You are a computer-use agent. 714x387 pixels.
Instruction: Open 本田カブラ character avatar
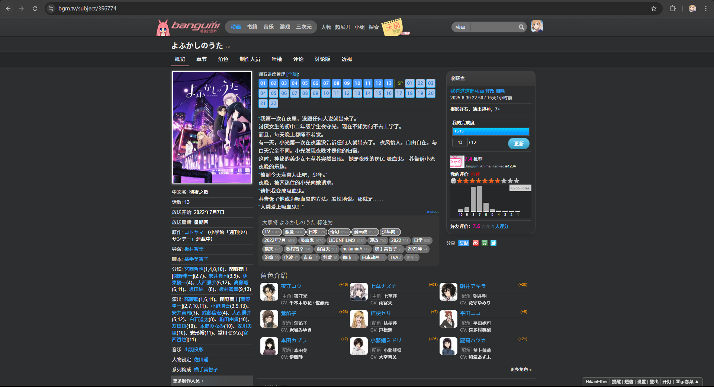tap(269, 346)
